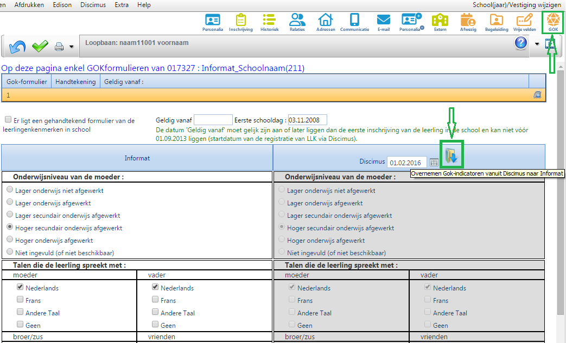Image resolution: width=566 pixels, height=343 pixels.
Task: Click the blue 'Op deze pagina enkel GOKformulieren' heading
Action: tap(152, 68)
